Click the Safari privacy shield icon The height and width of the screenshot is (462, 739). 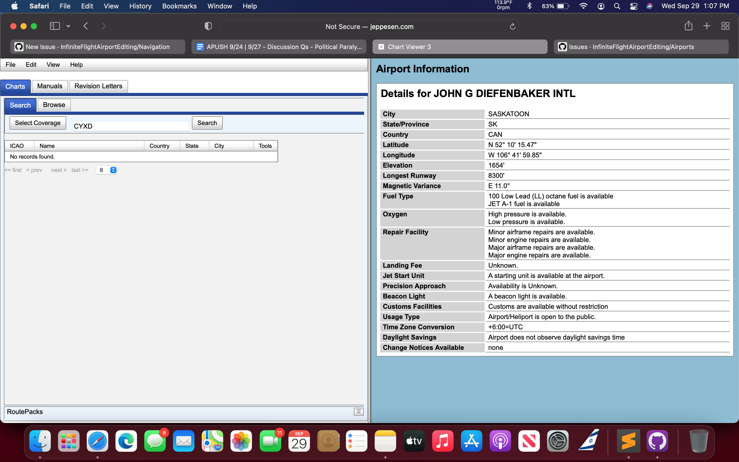click(x=208, y=26)
